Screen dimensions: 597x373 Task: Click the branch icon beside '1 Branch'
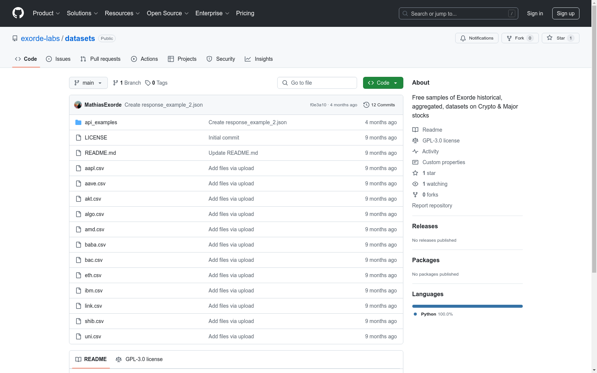pyautogui.click(x=116, y=83)
